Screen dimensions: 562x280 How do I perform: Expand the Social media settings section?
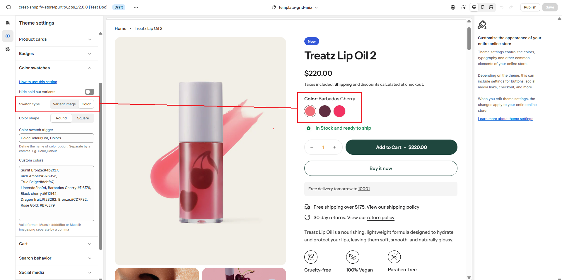tap(56, 272)
